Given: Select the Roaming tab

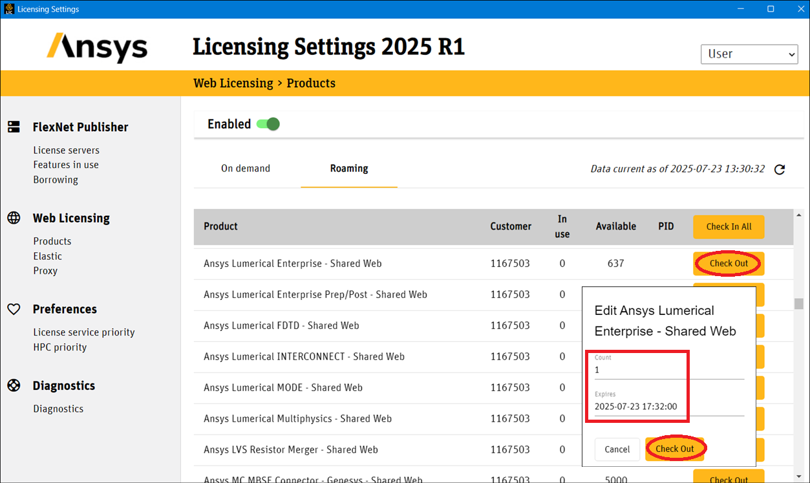Looking at the screenshot, I should [x=349, y=168].
